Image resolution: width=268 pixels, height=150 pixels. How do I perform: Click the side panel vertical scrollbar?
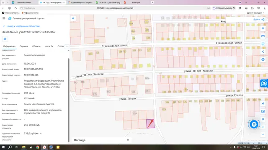pos(69,100)
